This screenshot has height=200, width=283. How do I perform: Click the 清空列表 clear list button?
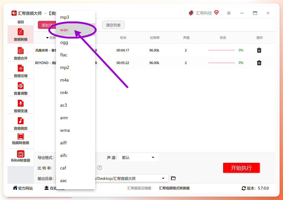tap(113, 25)
